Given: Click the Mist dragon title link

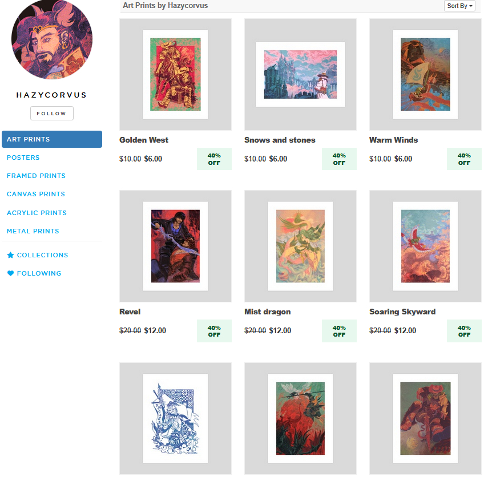Looking at the screenshot, I should [x=268, y=312].
